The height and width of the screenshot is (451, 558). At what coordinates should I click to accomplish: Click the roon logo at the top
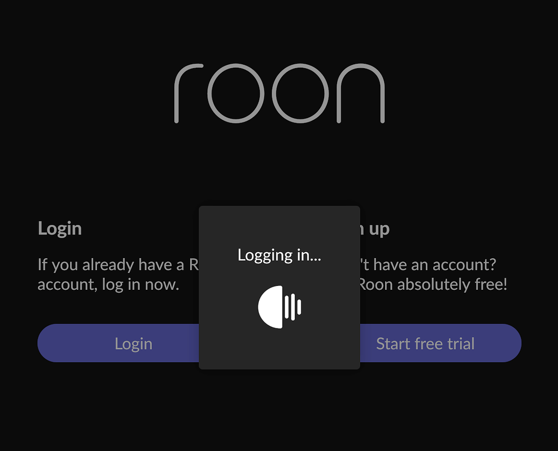(279, 93)
